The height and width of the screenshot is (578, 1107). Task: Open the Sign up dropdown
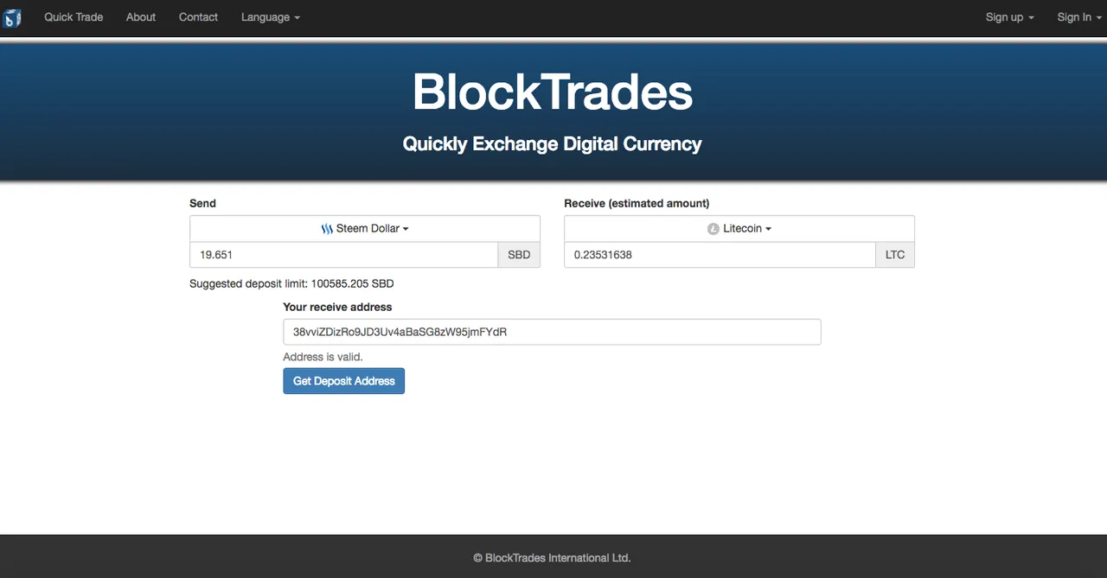pos(1009,17)
